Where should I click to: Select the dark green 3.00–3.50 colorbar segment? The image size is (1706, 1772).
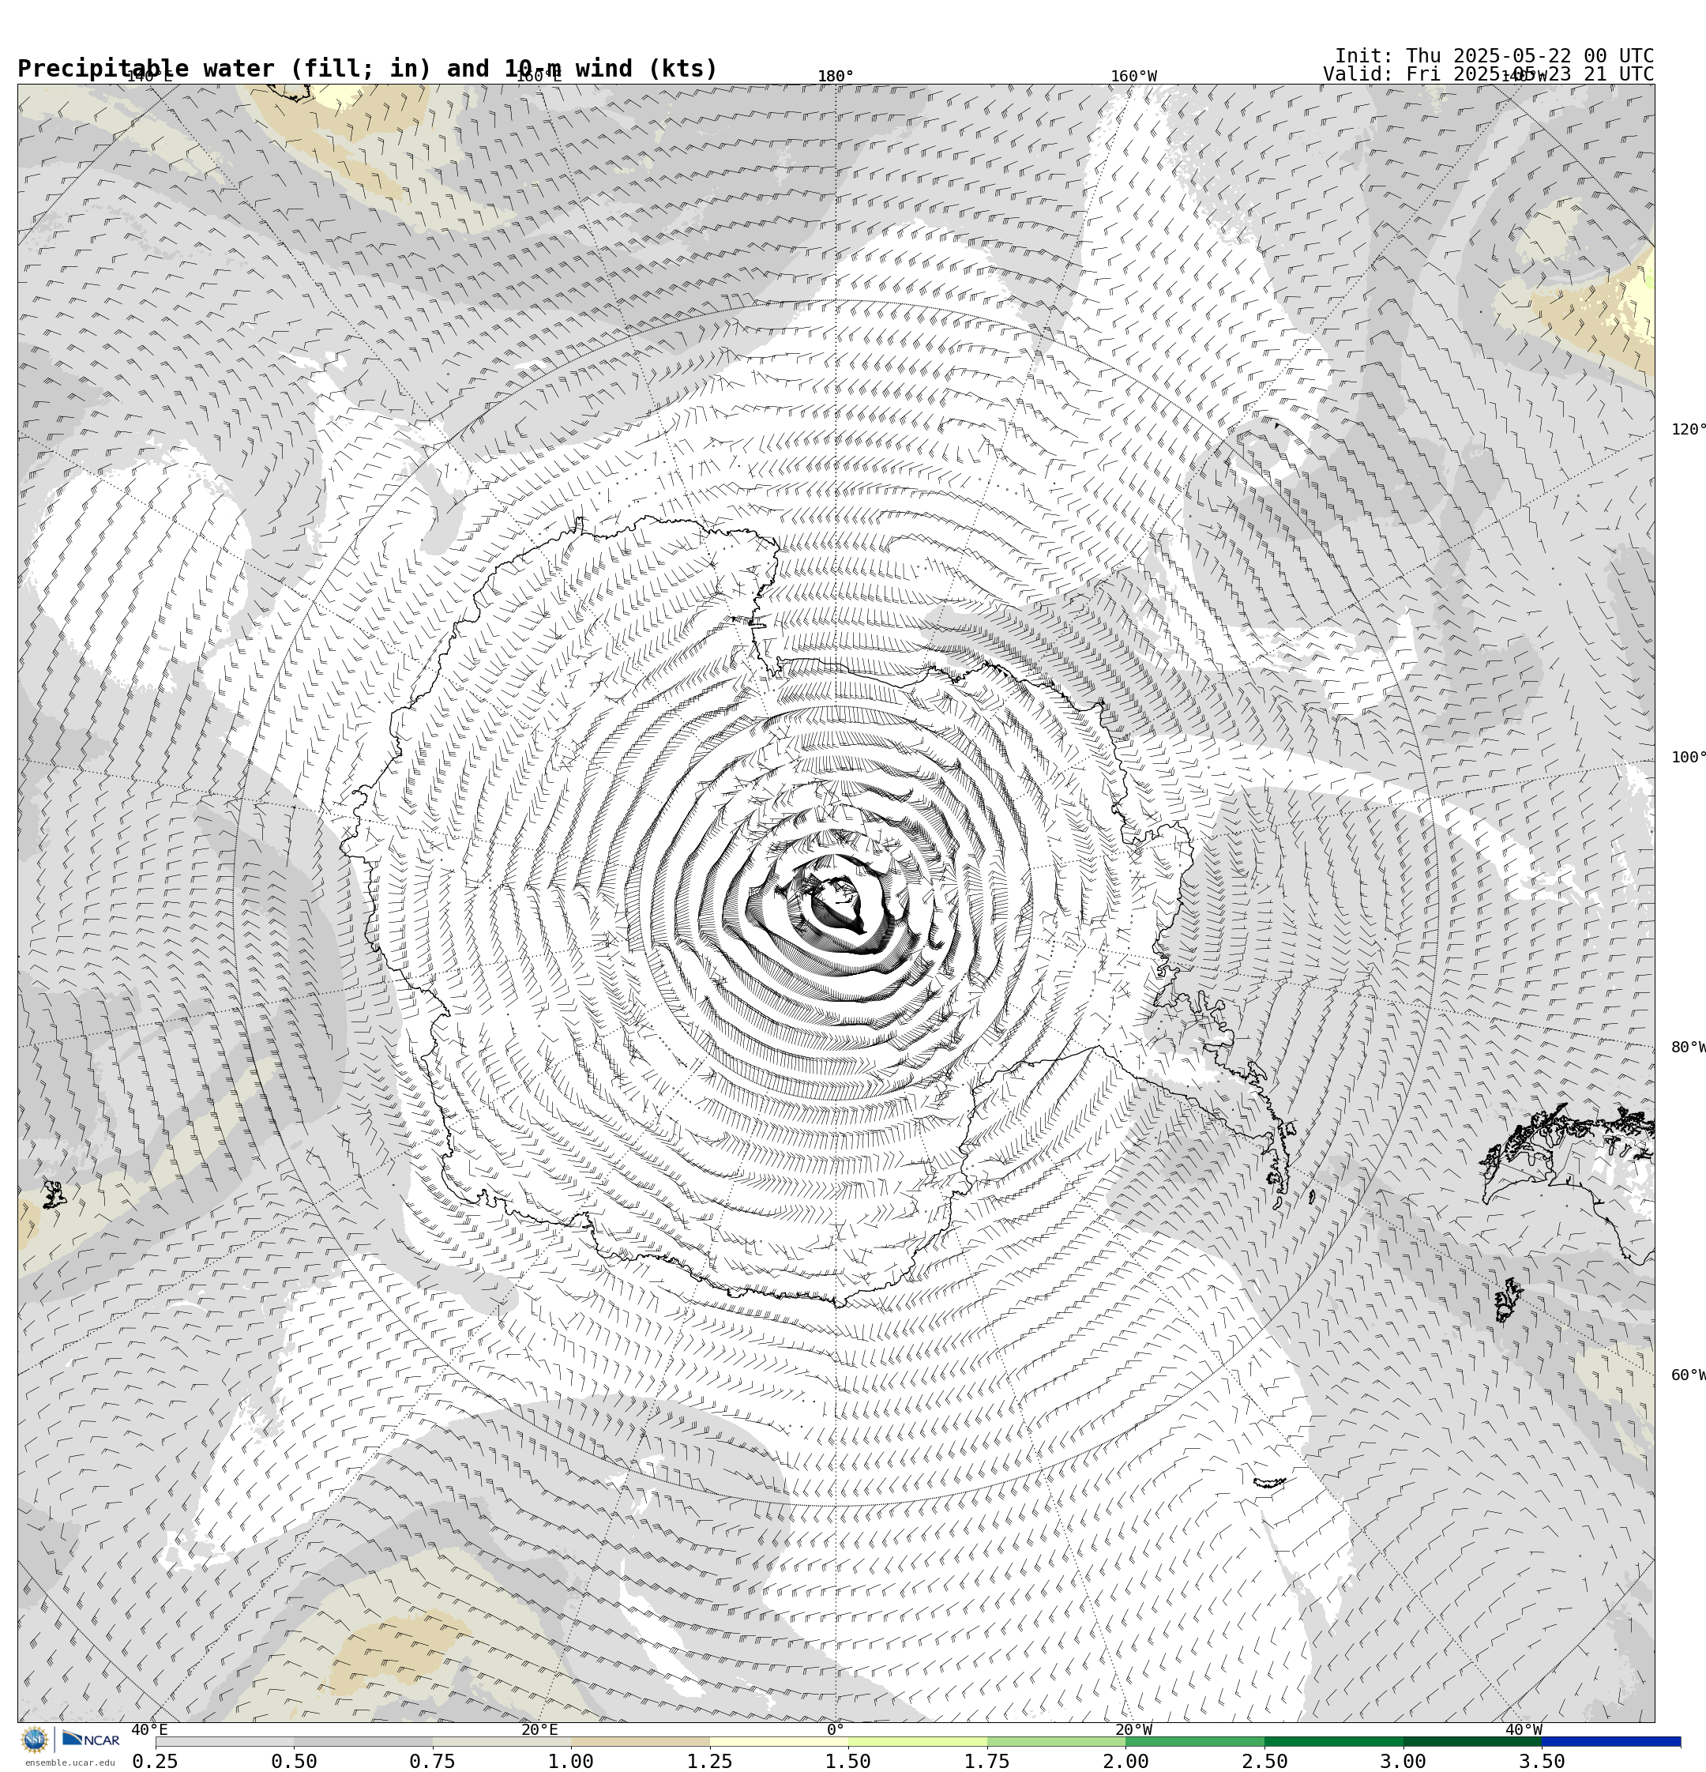1473,1741
